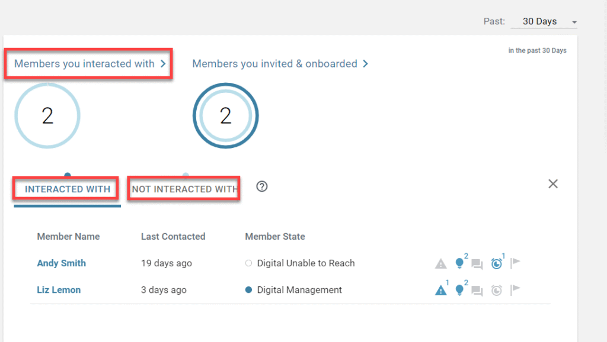Click Andy Smith's warning alert icon
607x342 pixels.
coord(440,264)
